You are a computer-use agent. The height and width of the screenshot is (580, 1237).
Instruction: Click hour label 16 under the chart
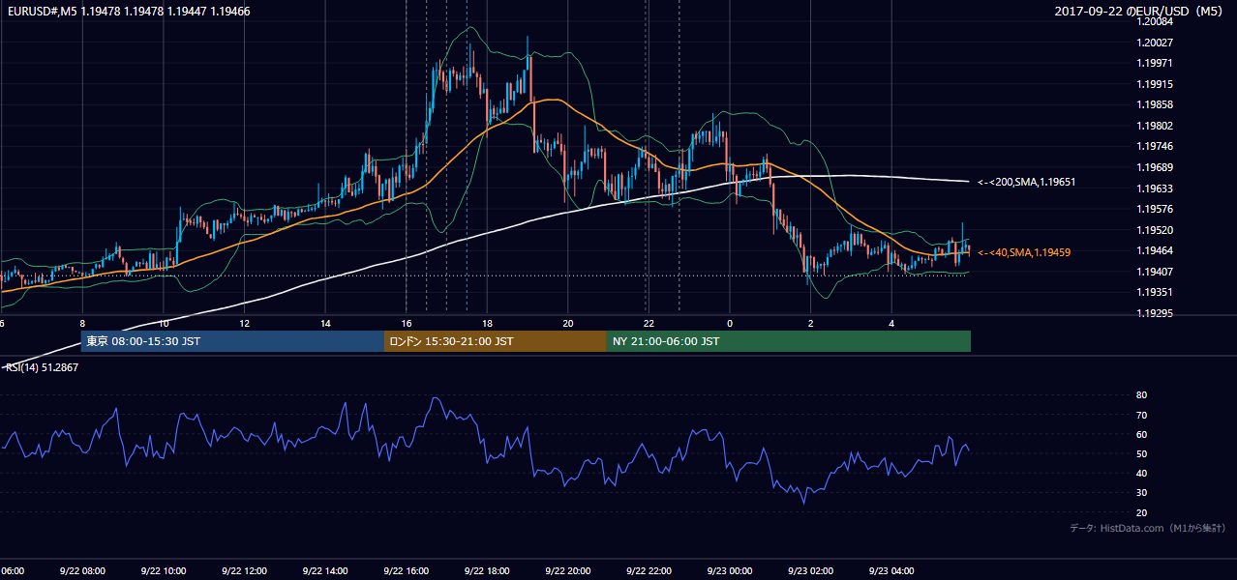[407, 324]
